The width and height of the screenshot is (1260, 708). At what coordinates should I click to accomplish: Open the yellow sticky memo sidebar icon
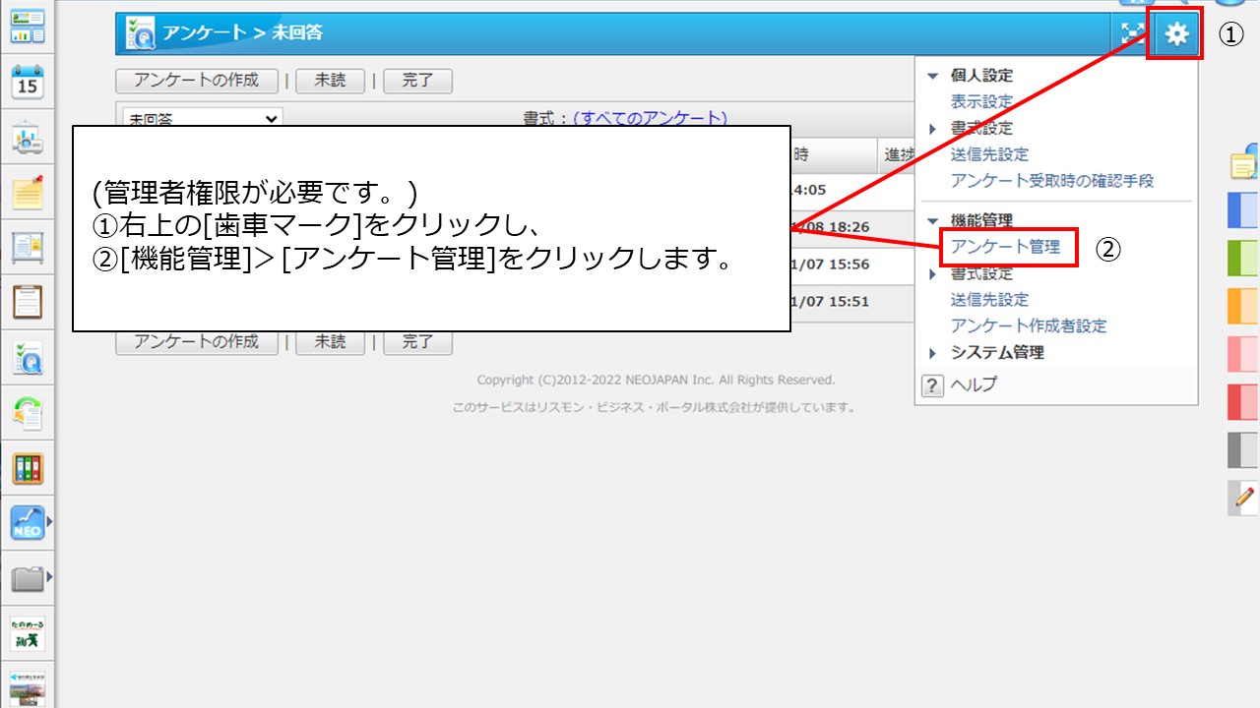pyautogui.click(x=28, y=193)
